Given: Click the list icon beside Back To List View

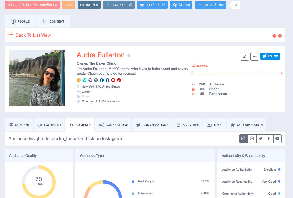Looking at the screenshot, I should click(11, 35).
